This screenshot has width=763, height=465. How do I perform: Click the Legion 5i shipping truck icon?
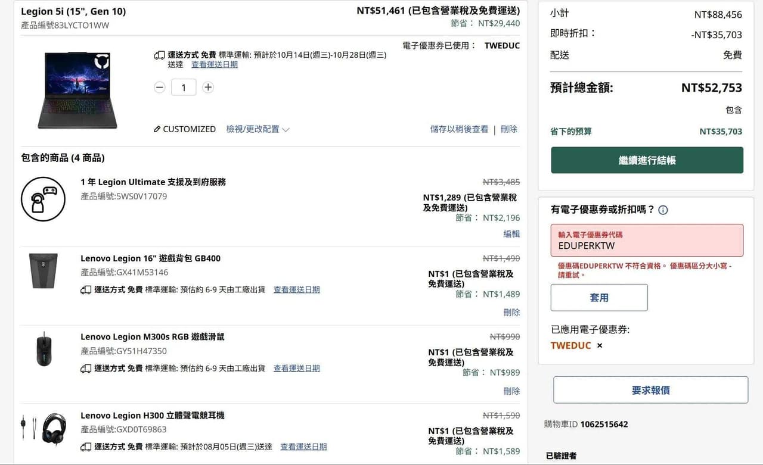tap(159, 55)
